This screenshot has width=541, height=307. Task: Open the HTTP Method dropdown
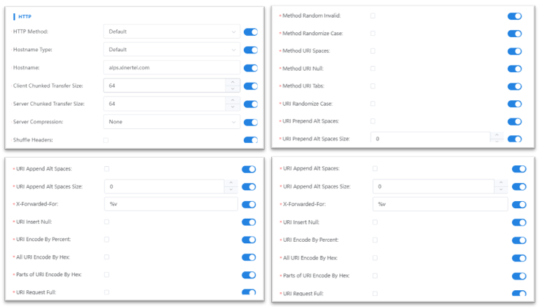pos(171,32)
